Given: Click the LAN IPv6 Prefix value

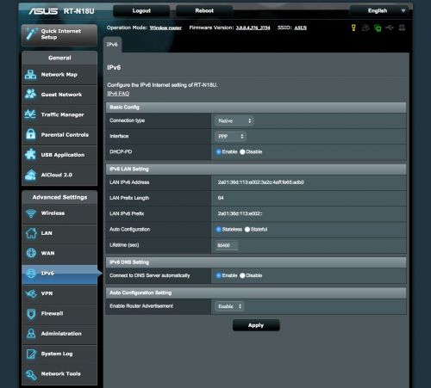Looking at the screenshot, I should [240, 213].
